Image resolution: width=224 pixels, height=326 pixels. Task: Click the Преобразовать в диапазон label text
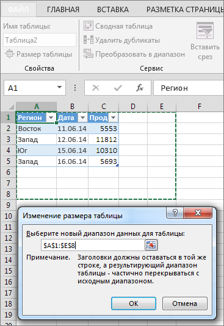[x=140, y=54]
